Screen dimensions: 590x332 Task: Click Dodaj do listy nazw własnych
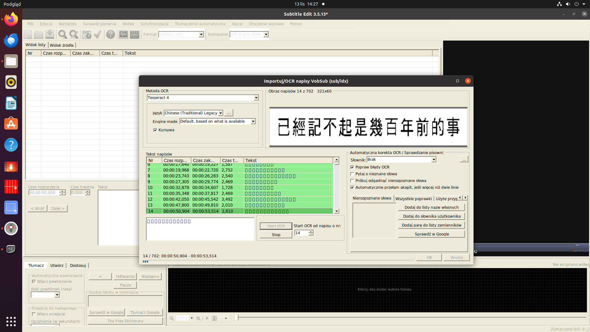431,207
